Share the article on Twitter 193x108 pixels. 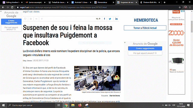tap(110, 19)
